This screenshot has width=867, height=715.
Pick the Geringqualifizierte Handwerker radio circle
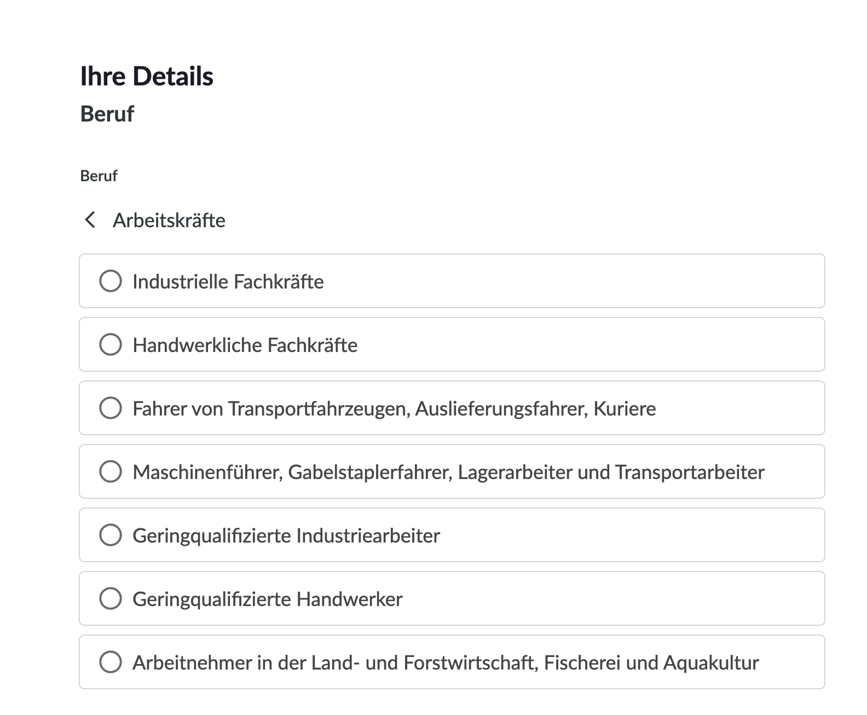click(x=111, y=599)
